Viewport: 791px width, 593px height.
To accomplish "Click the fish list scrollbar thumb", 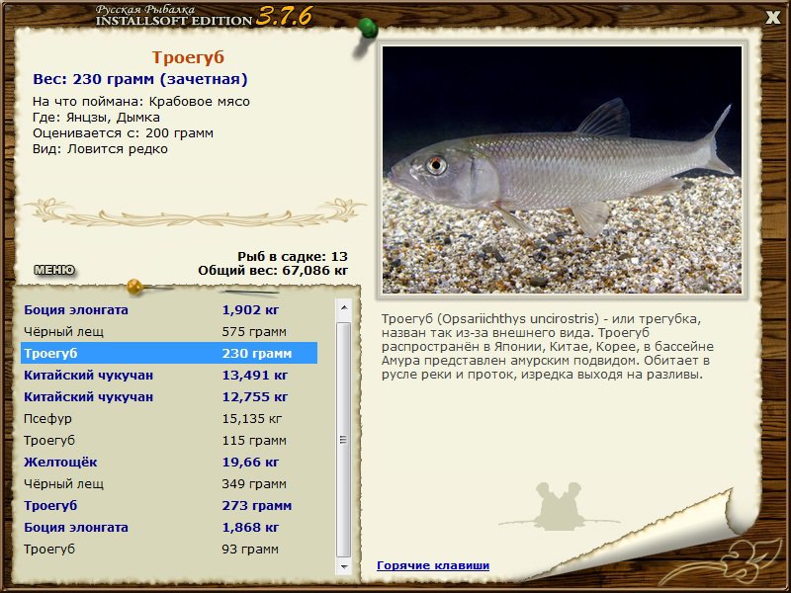I will [344, 440].
